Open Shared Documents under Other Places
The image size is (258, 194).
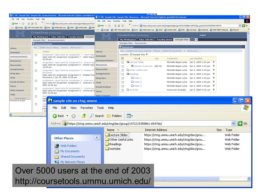click(x=73, y=157)
